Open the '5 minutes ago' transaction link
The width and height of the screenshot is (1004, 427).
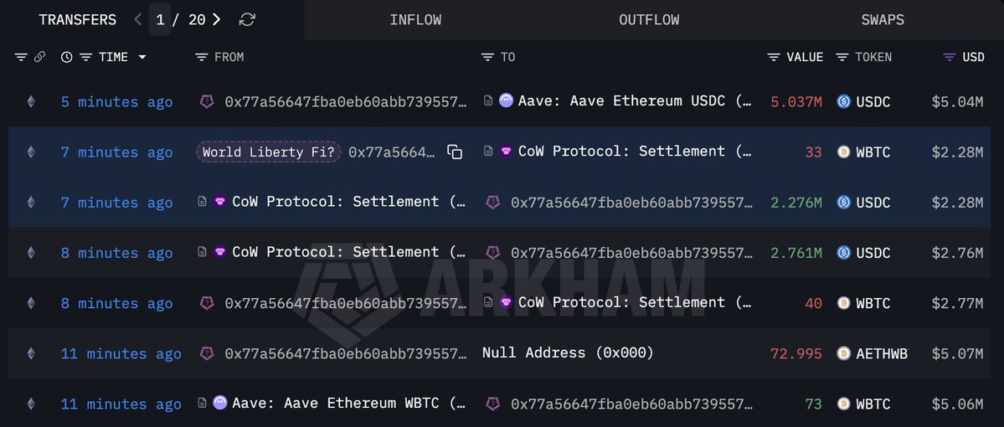[x=116, y=102]
